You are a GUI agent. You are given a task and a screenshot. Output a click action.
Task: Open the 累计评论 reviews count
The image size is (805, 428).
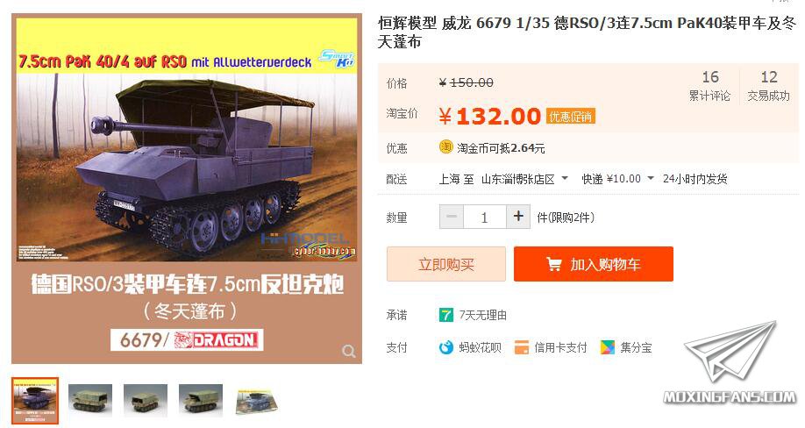(x=709, y=86)
